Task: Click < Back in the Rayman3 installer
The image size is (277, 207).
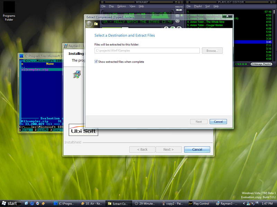Action: tap(142, 149)
